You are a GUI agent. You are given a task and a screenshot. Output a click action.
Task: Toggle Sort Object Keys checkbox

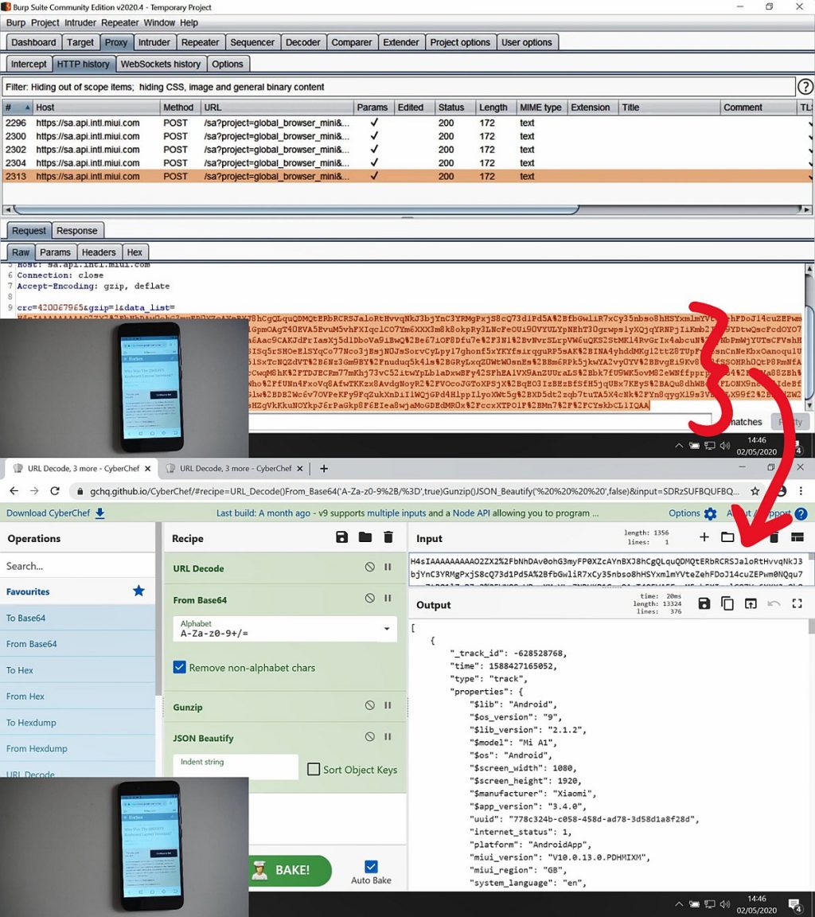click(314, 769)
